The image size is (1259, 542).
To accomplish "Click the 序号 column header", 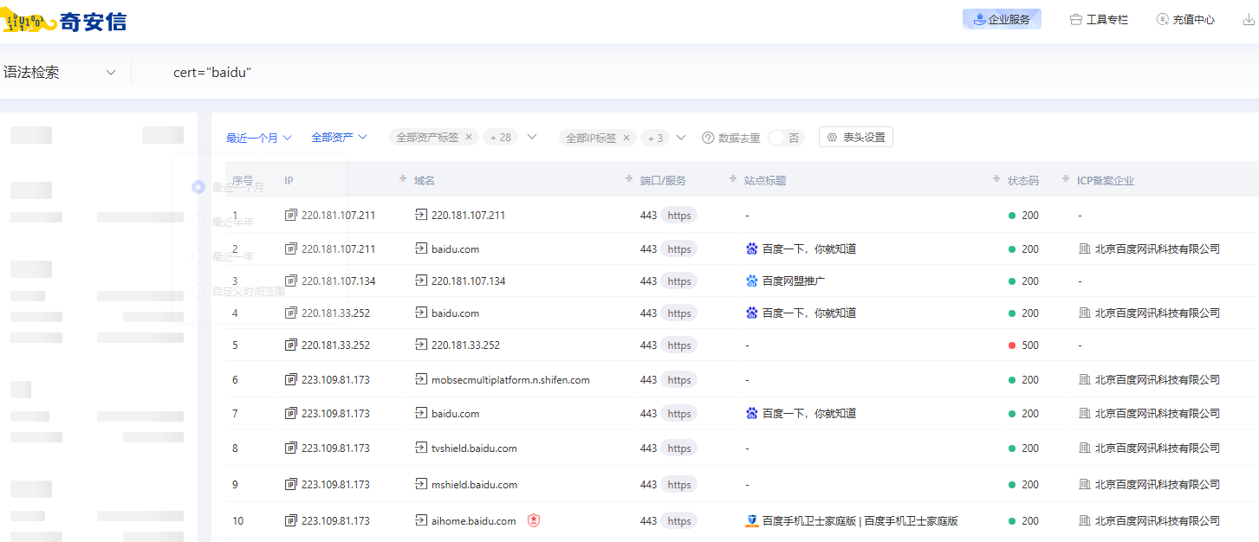I will click(x=243, y=180).
